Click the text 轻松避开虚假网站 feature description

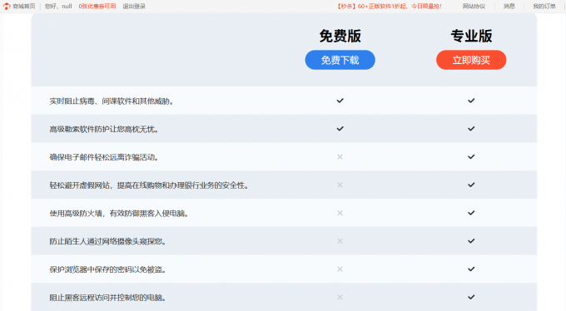tap(150, 185)
